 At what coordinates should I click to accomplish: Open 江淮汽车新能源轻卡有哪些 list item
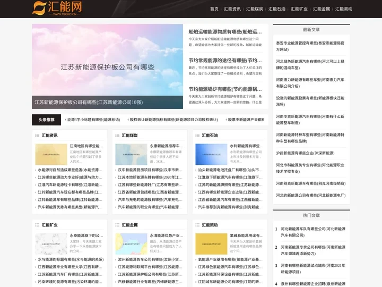click(x=70, y=185)
